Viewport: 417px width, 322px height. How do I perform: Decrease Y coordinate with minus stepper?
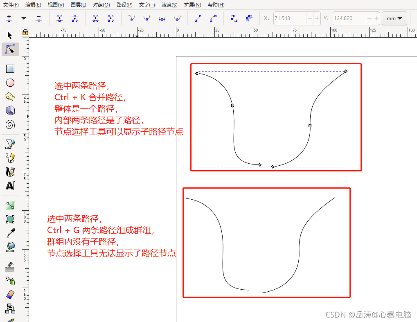pyautogui.click(x=370, y=18)
